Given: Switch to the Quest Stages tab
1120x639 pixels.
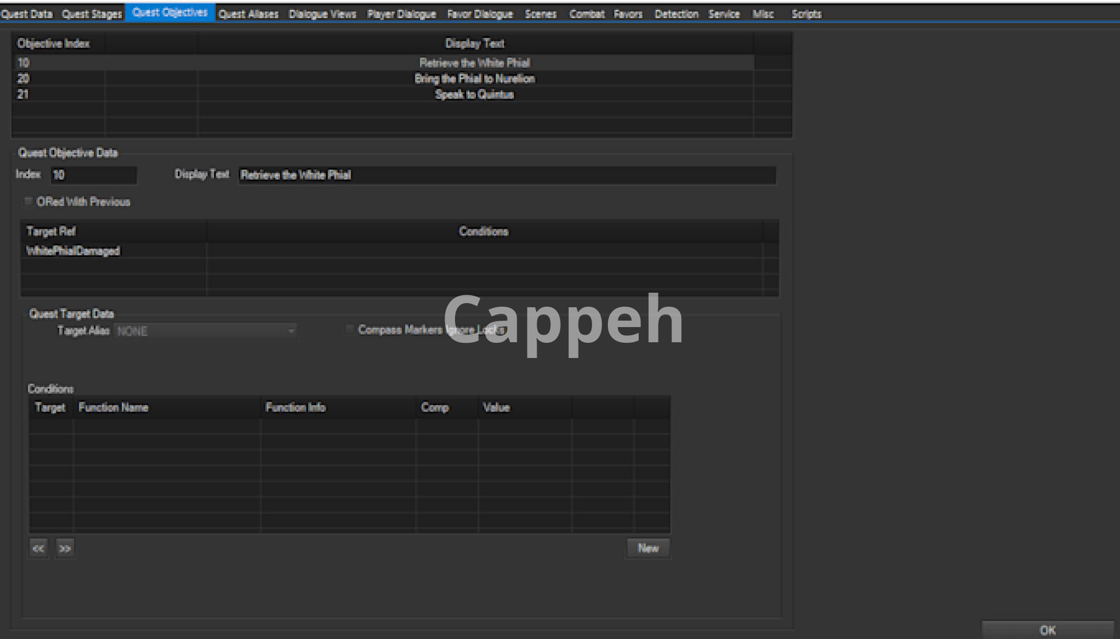Looking at the screenshot, I should coord(92,14).
